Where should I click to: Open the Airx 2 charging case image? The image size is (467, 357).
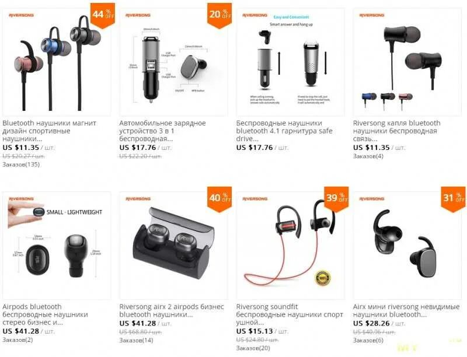173,246
